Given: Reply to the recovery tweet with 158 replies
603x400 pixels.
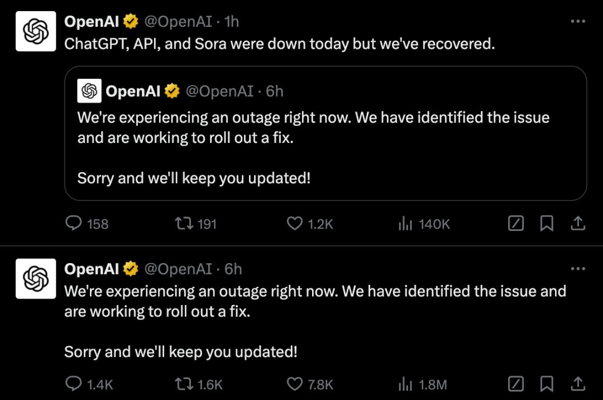Looking at the screenshot, I should click(74, 224).
